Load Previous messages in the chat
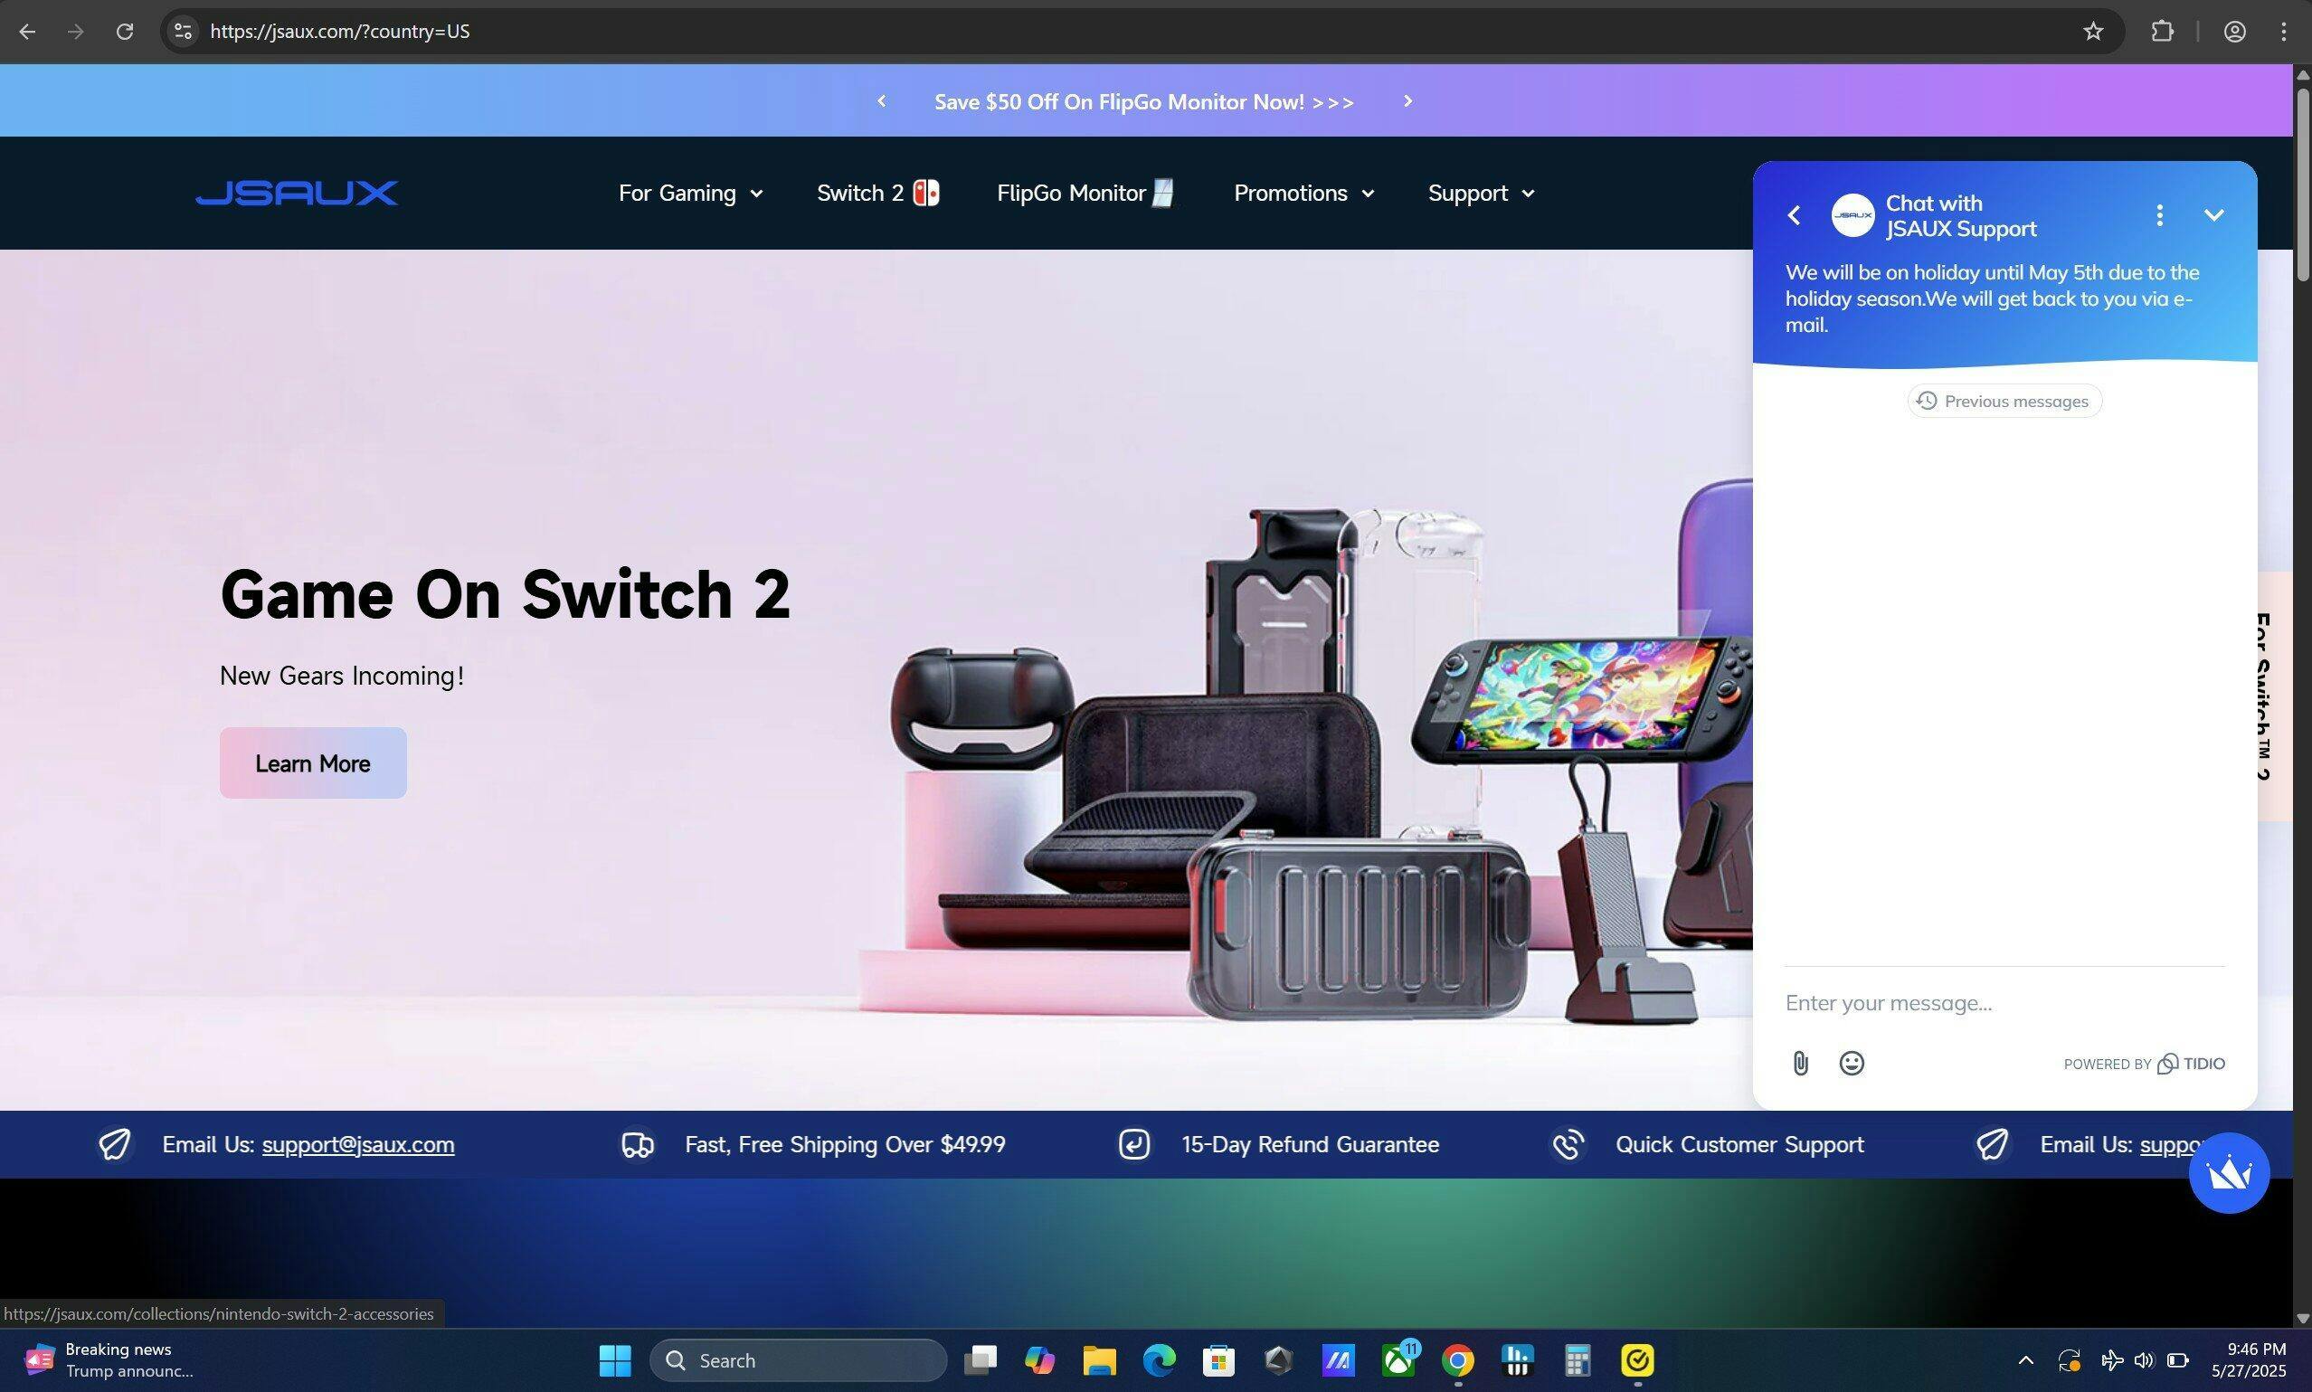Image resolution: width=2312 pixels, height=1392 pixels. (2004, 402)
